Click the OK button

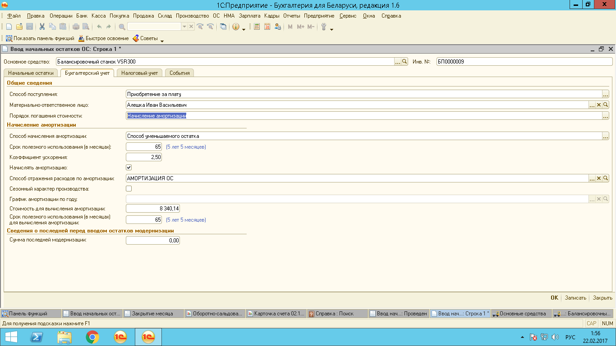(x=554, y=298)
